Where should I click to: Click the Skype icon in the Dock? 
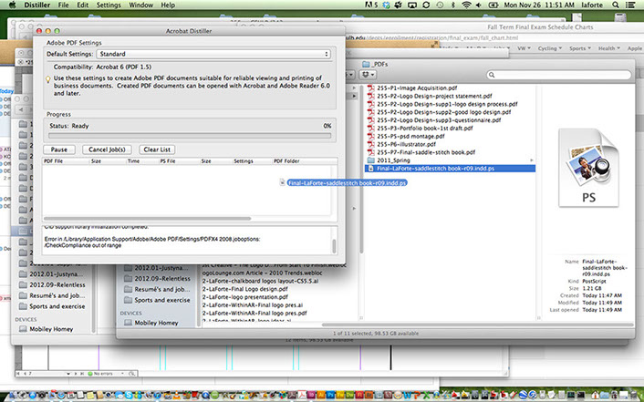(130, 396)
